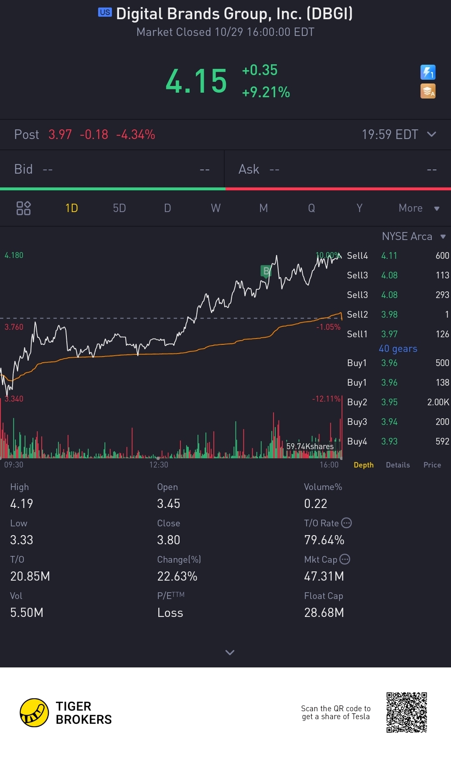Switch to the 5D chart tab
The height and width of the screenshot is (758, 451).
[x=119, y=208]
